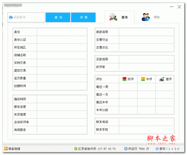This screenshot has width=187, height=155.
Task: Click the yellow flower 中评 icon
Action: 143,79
